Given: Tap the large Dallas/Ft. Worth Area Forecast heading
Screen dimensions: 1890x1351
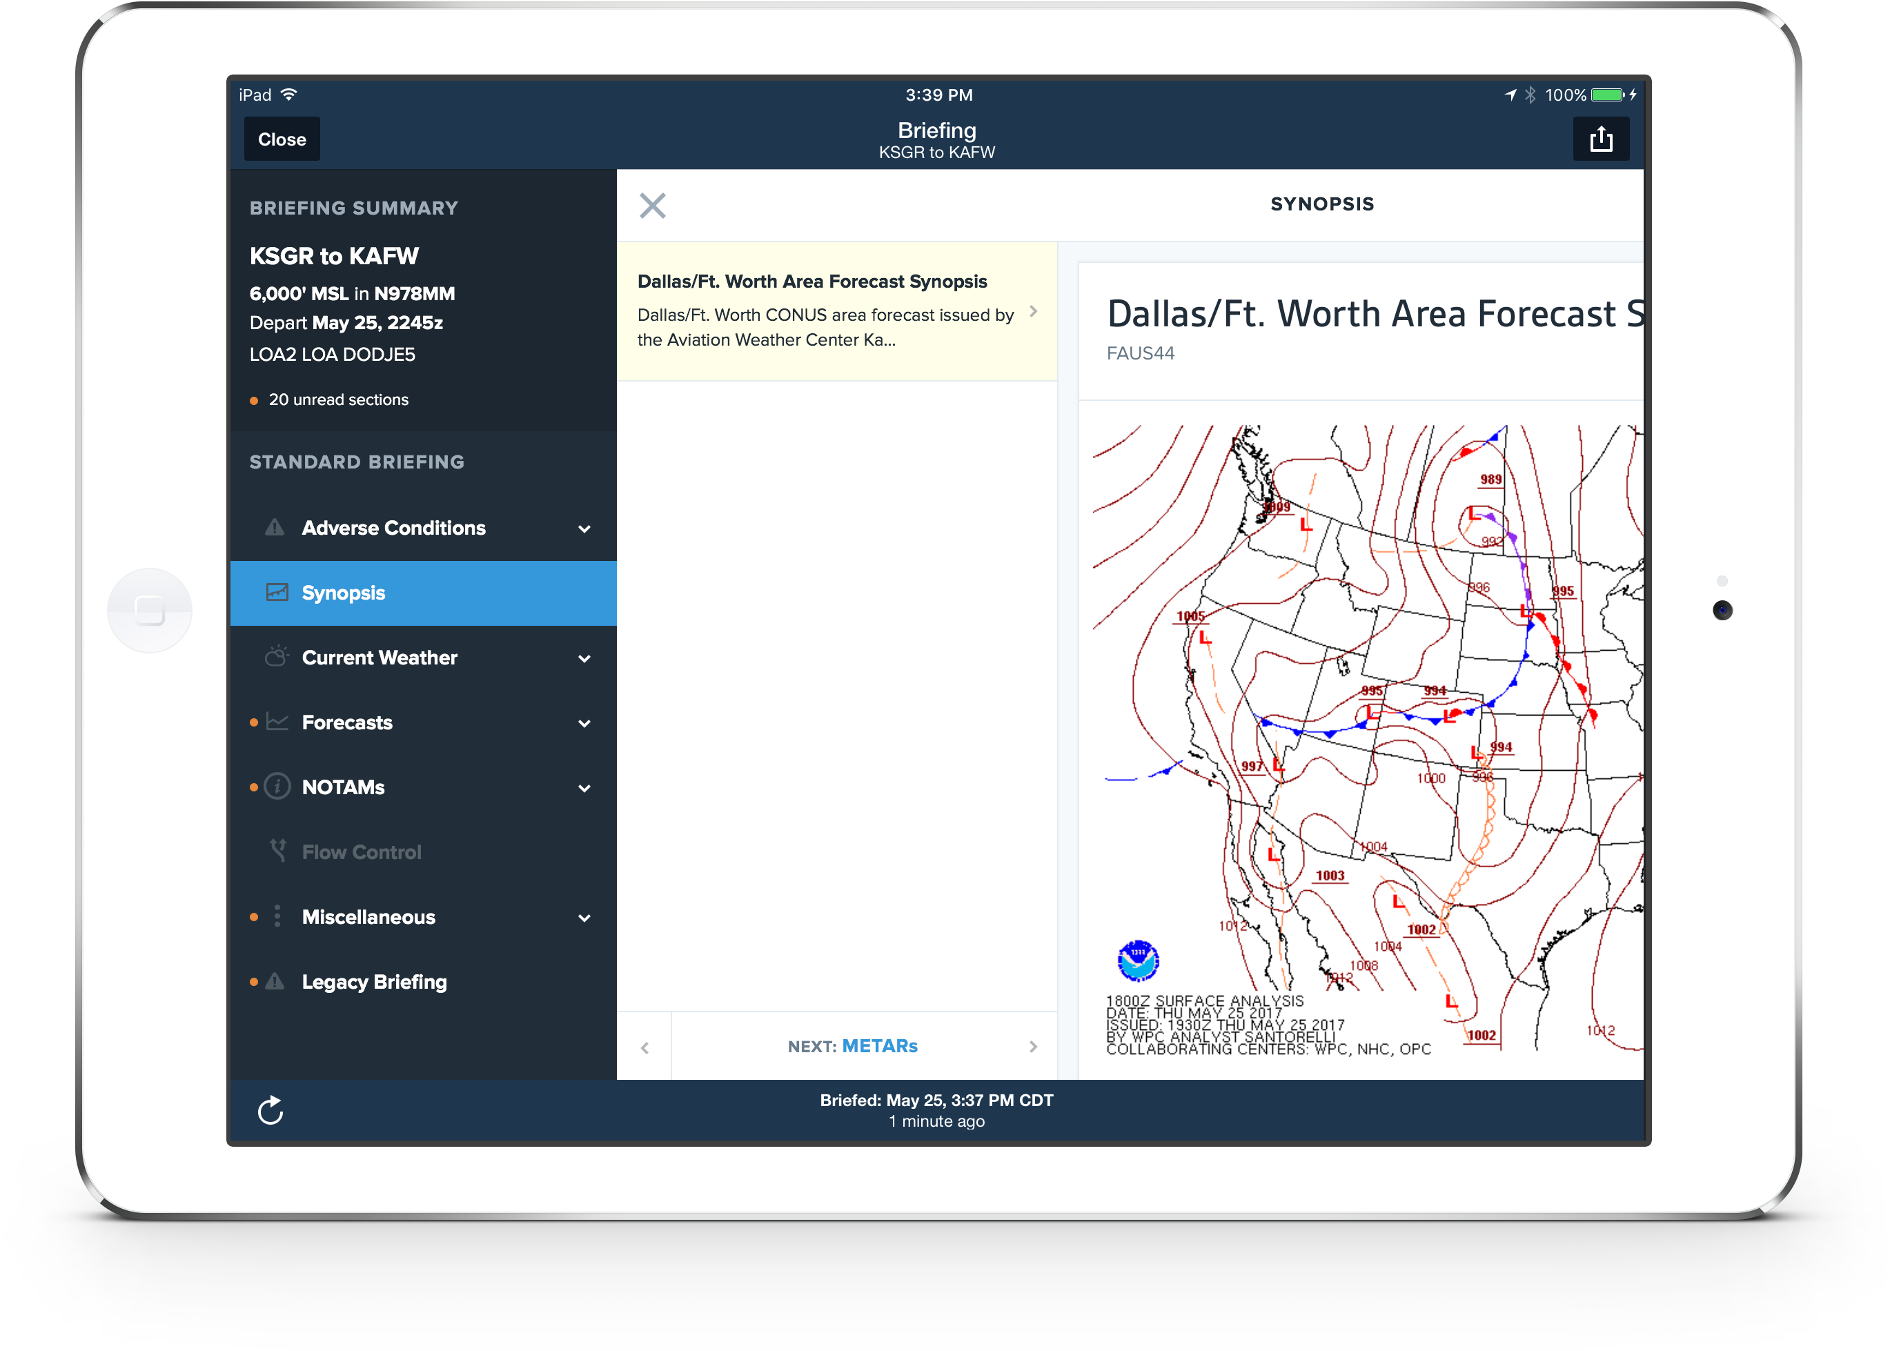Looking at the screenshot, I should (1375, 314).
